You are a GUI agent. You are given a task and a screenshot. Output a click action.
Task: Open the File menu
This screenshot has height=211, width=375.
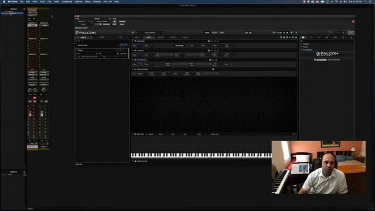click(22, 1)
